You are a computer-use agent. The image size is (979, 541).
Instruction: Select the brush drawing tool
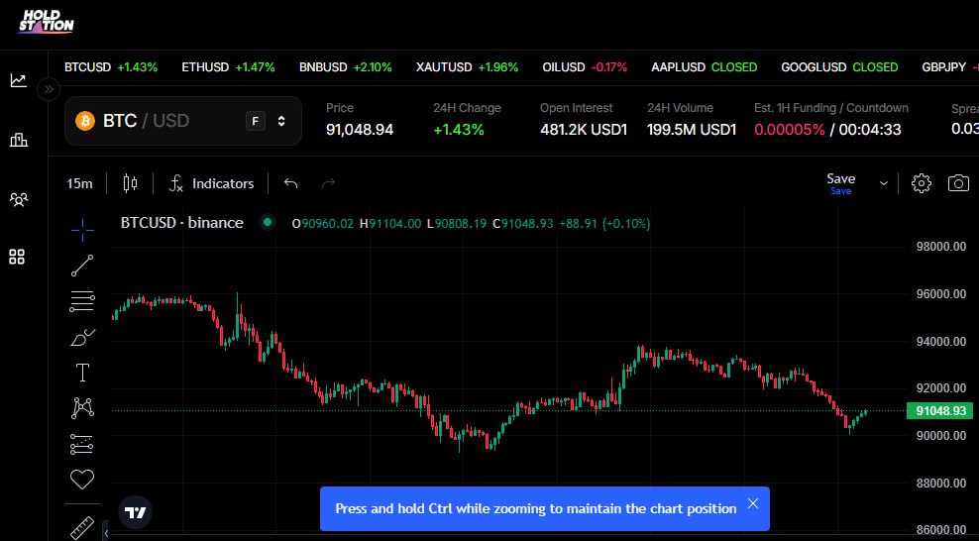click(x=82, y=337)
